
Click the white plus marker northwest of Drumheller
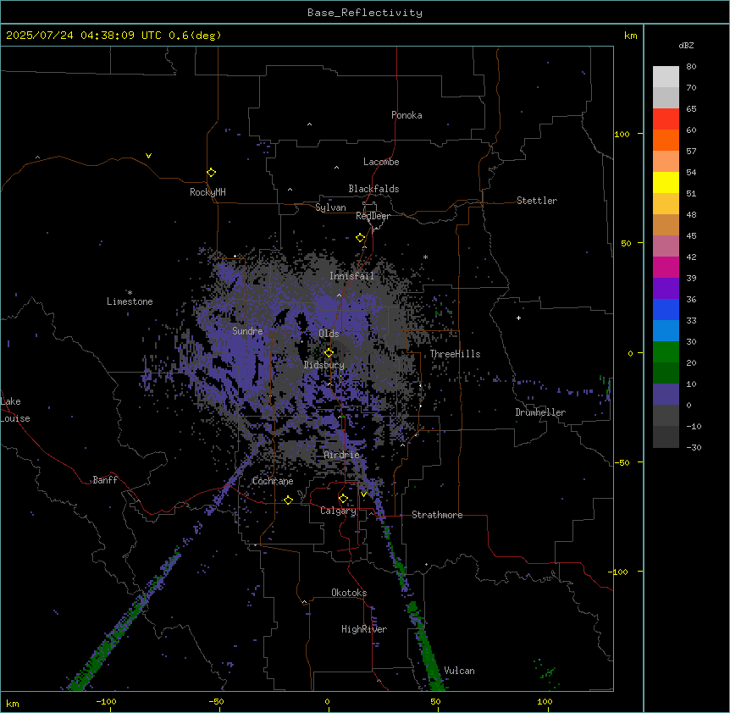[518, 318]
